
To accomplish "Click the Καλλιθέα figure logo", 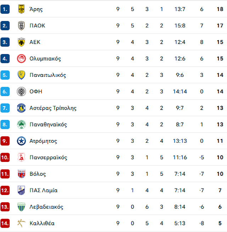I will [21, 223].
